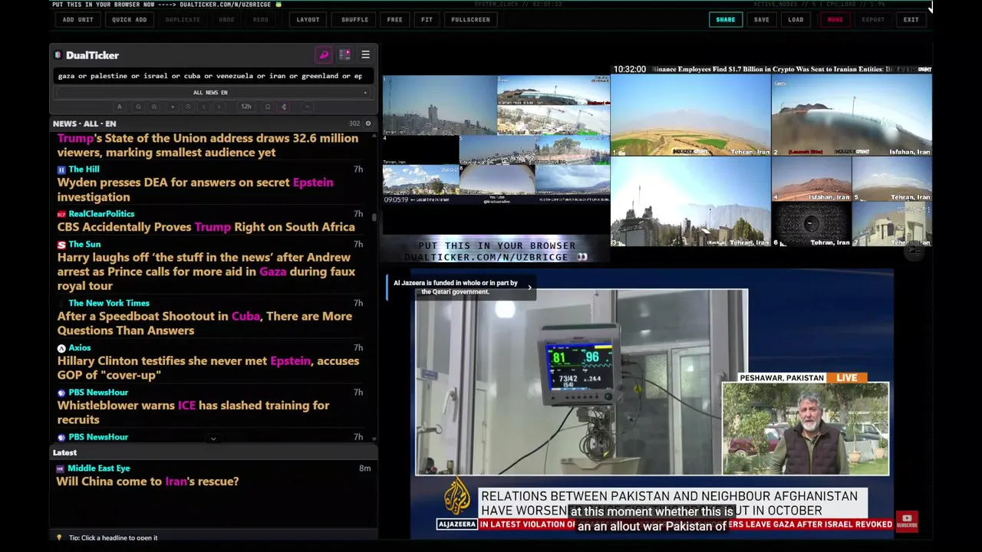Image resolution: width=982 pixels, height=552 pixels.
Task: Collapse the ticker toolbar with up chevron
Action: [306, 107]
